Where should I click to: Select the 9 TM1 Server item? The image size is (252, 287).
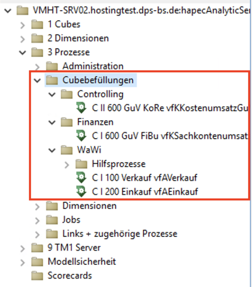pos(74,247)
